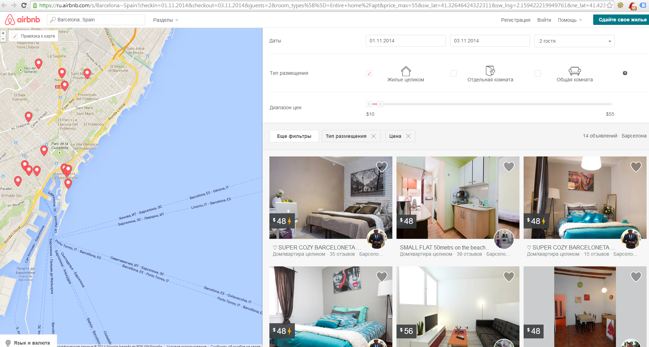Check the 'Общая комната' checkbox

[x=537, y=73]
